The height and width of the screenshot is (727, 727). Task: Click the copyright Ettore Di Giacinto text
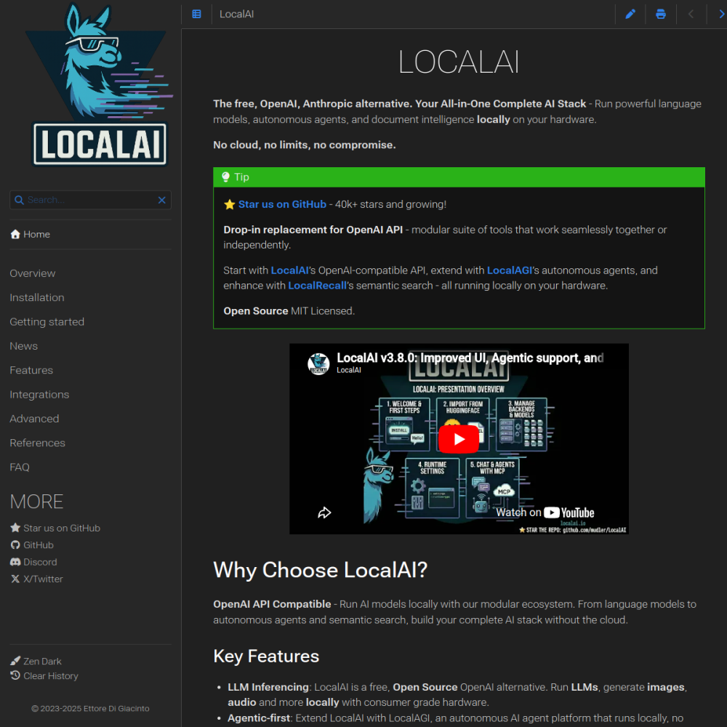(90, 708)
